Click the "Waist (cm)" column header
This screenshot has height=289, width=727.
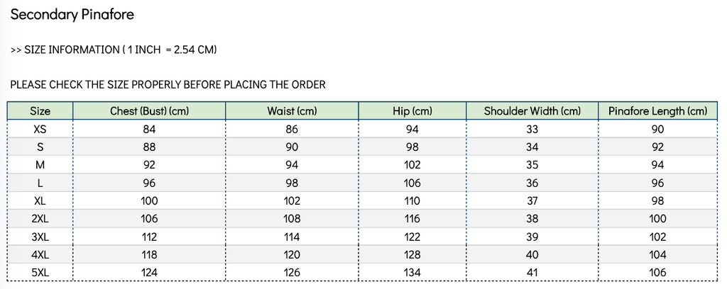pyautogui.click(x=292, y=111)
